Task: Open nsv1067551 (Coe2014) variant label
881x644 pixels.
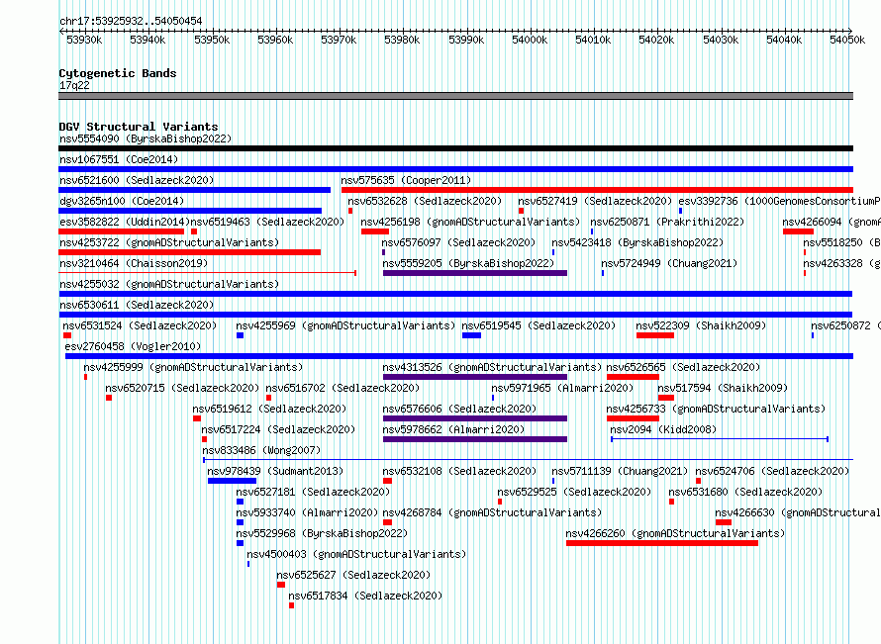Action: click(119, 159)
